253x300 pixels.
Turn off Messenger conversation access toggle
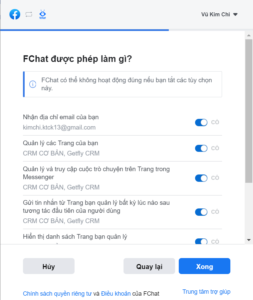tap(201, 178)
